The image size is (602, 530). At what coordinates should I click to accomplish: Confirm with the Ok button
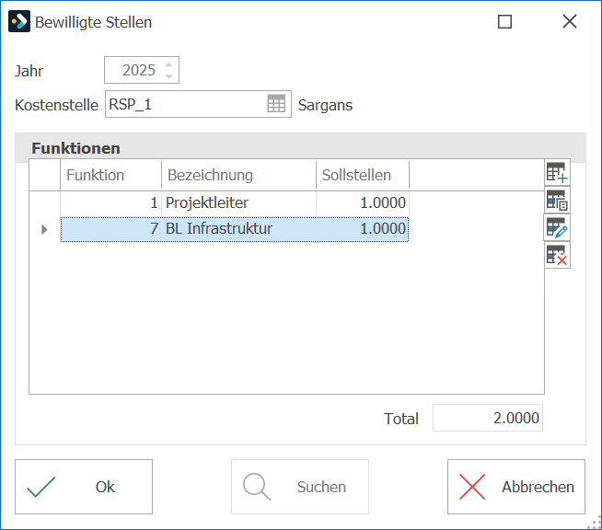click(x=84, y=487)
